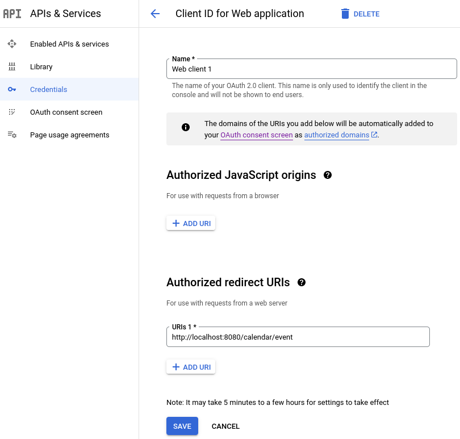
Task: Click text 'For use with requests from a web server'
Action: (x=227, y=303)
